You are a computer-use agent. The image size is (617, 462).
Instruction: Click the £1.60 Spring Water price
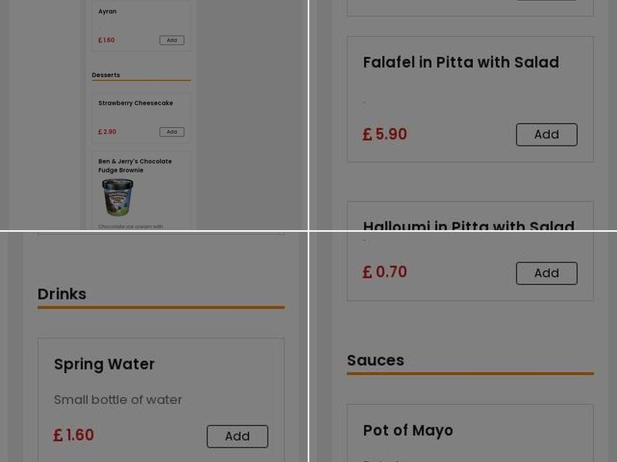(74, 436)
